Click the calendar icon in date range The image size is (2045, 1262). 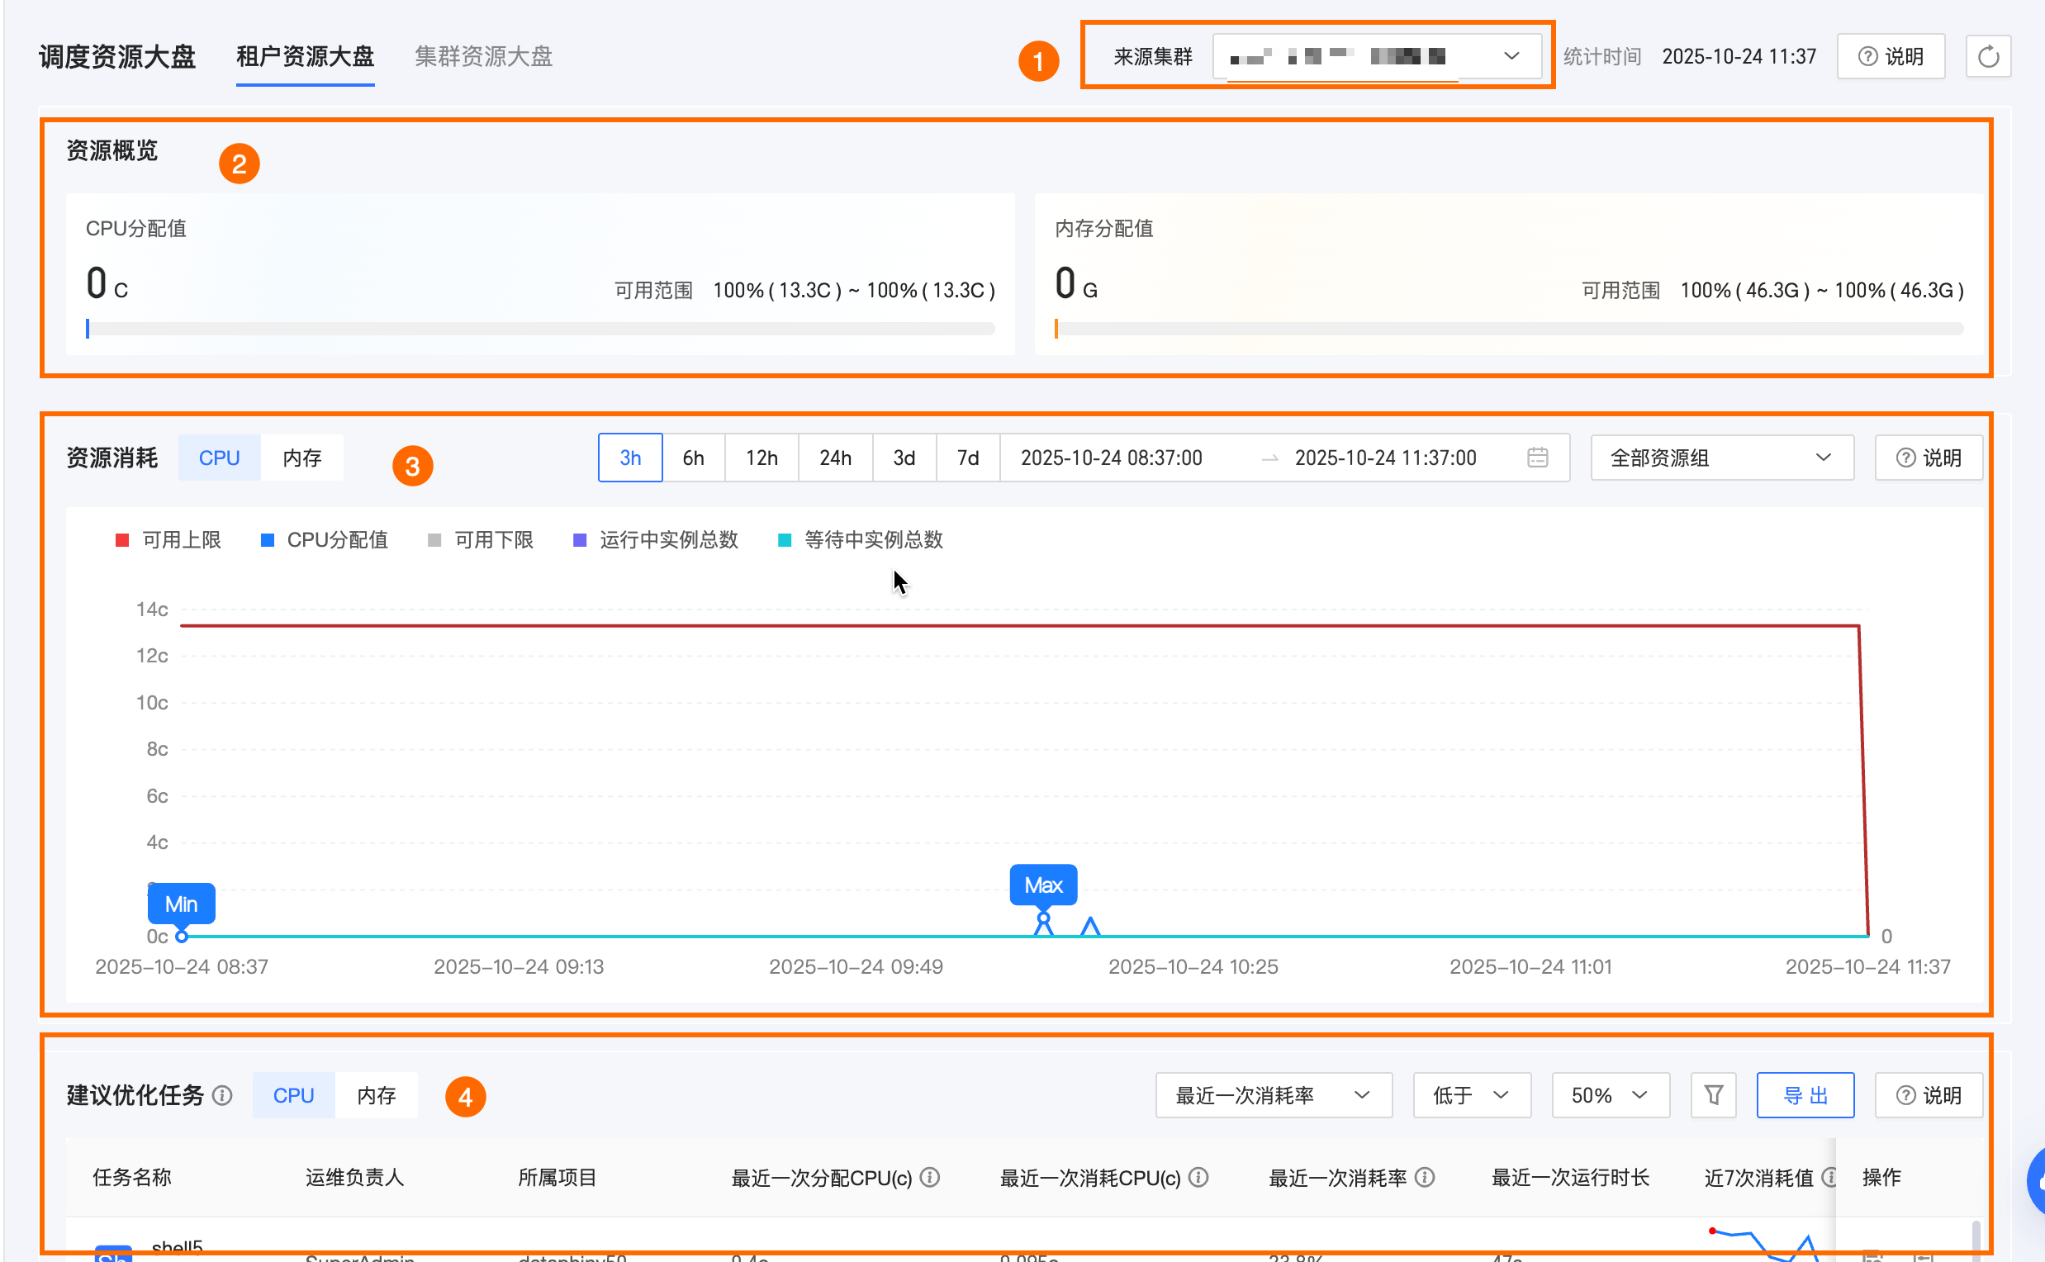pyautogui.click(x=1537, y=458)
